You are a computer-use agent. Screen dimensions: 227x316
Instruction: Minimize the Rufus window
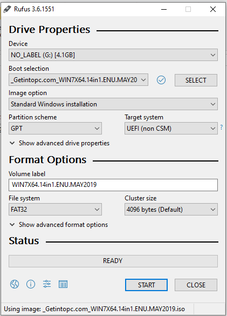(x=164, y=9)
